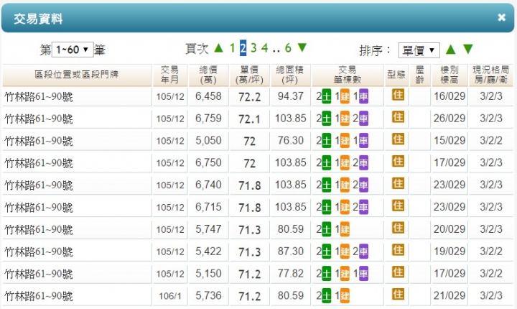Click the 型態 column header
Image resolution: width=517 pixels, height=309 pixels.
(x=396, y=75)
